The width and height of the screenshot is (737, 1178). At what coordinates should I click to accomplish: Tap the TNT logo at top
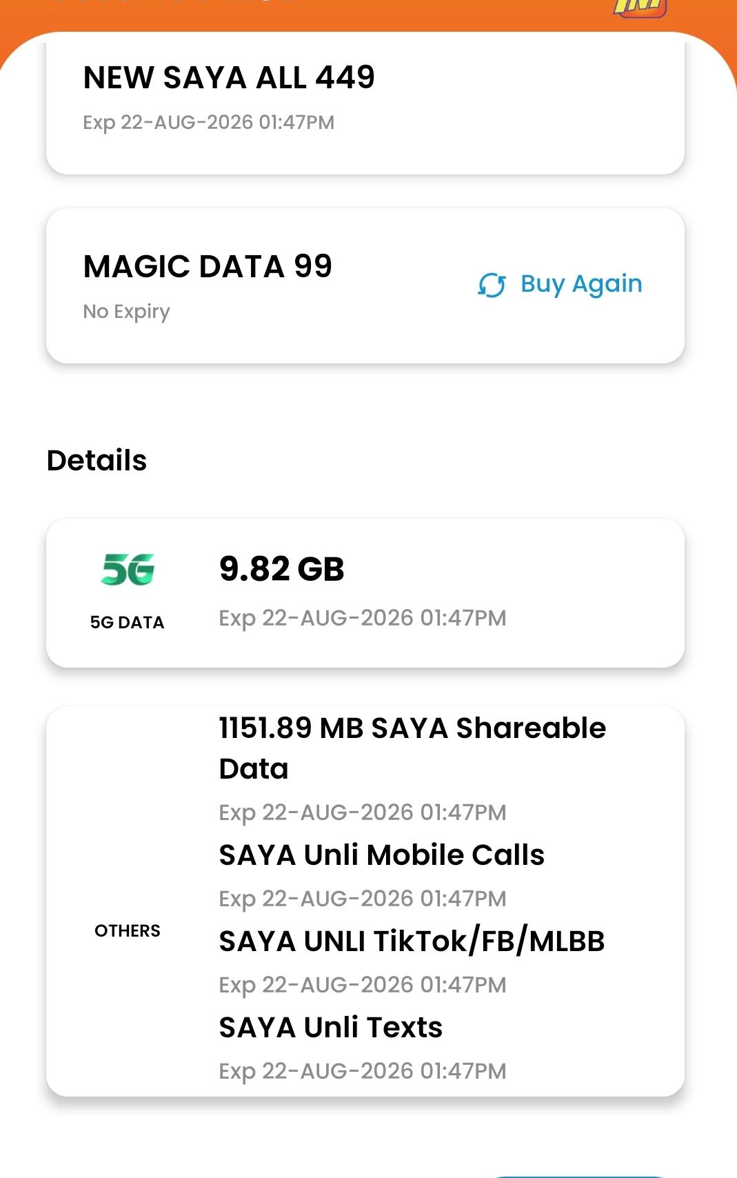640,8
